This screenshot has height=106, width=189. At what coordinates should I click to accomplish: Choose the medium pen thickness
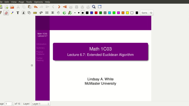[x=79, y=13]
